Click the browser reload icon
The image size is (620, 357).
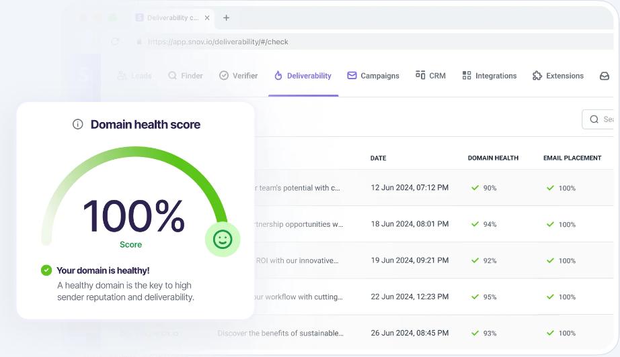(115, 42)
